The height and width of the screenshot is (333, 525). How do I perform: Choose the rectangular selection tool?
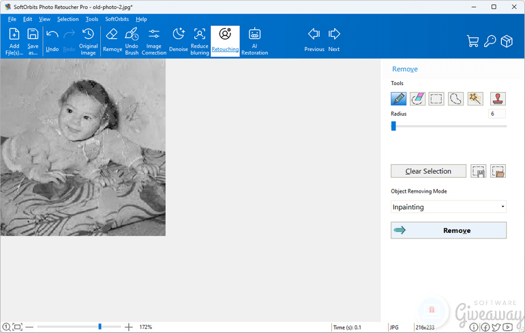click(x=437, y=99)
